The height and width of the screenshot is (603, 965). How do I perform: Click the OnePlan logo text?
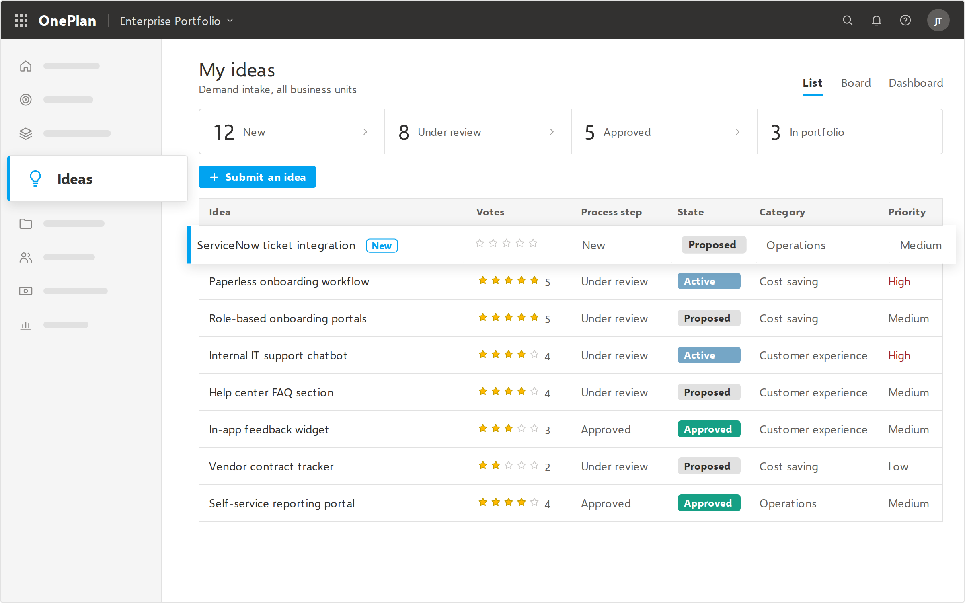tap(67, 21)
